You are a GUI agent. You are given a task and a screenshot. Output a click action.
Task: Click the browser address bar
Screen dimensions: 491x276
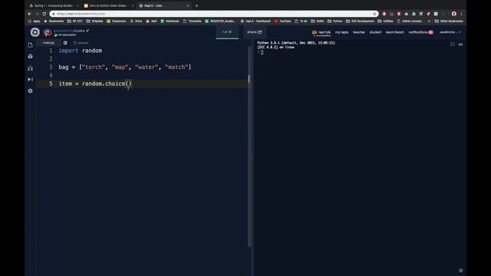(x=213, y=14)
